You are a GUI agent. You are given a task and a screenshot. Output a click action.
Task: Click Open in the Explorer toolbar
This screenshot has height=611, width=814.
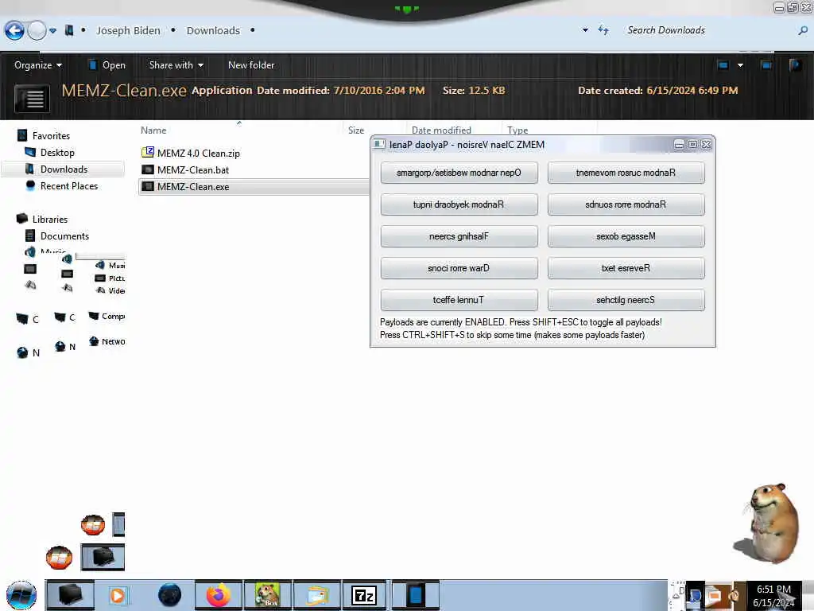pyautogui.click(x=107, y=65)
